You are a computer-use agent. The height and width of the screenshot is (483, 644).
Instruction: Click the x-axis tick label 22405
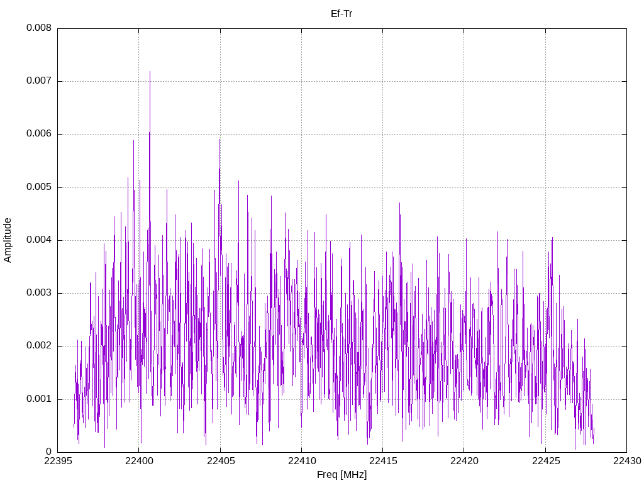[221, 461]
